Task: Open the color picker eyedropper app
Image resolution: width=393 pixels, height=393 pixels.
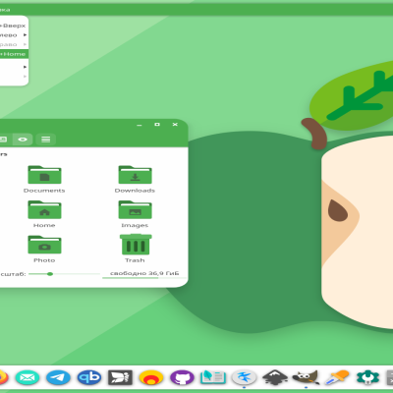Action: point(337,377)
